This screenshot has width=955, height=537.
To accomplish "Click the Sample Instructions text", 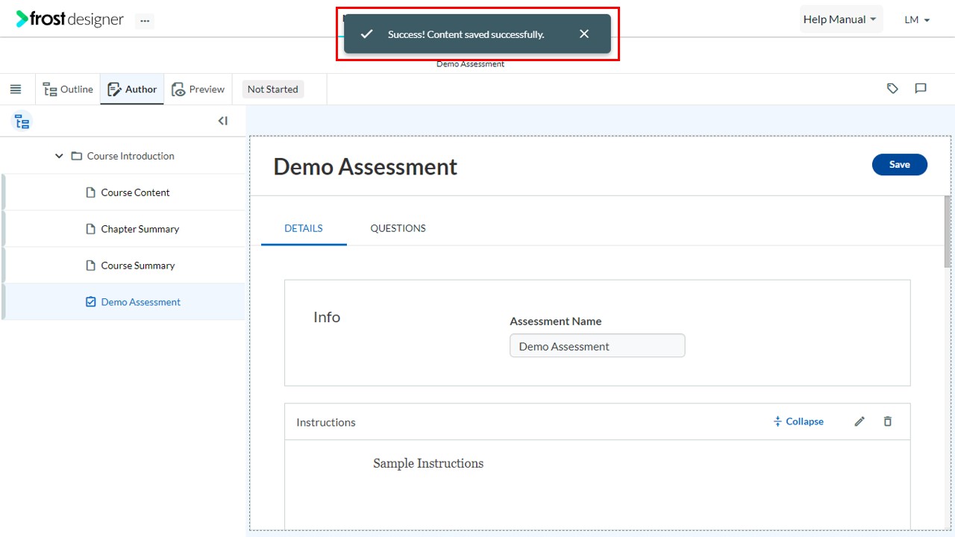I will click(x=428, y=463).
